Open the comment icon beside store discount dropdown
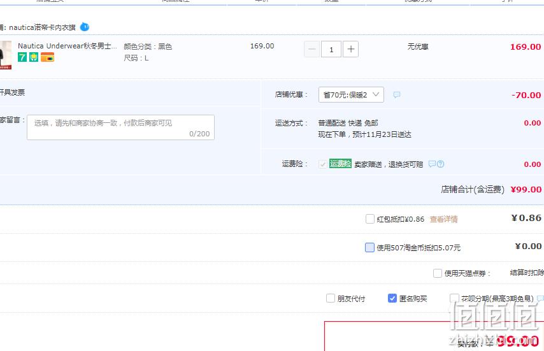Viewport: 544px width, 351px height. tap(397, 94)
